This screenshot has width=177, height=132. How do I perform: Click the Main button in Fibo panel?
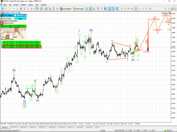[20, 19]
